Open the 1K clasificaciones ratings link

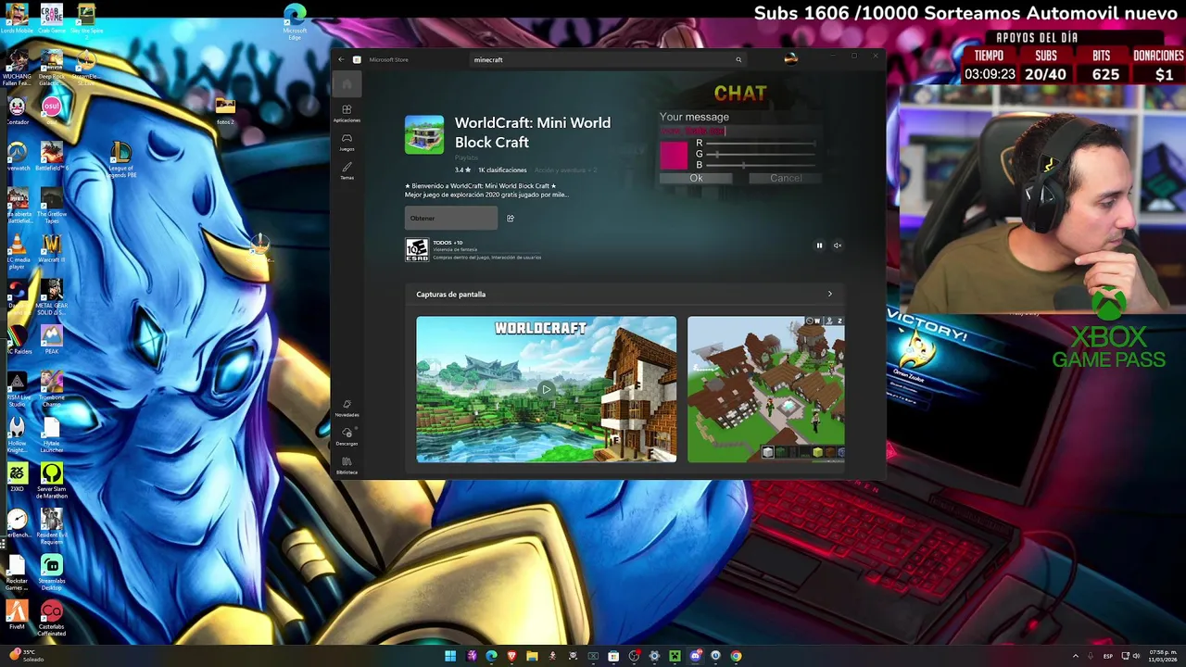tap(502, 170)
